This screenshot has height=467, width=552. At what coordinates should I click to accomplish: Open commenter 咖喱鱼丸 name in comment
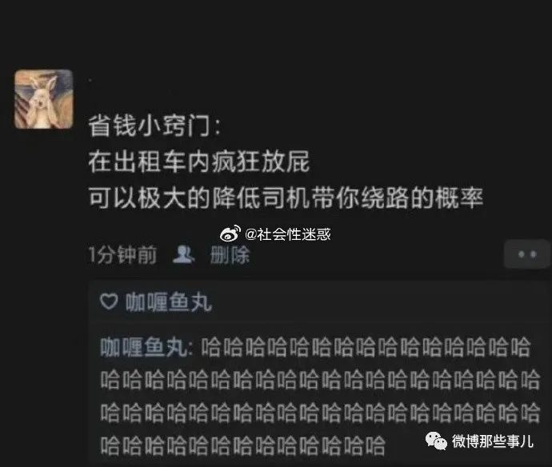pos(144,347)
